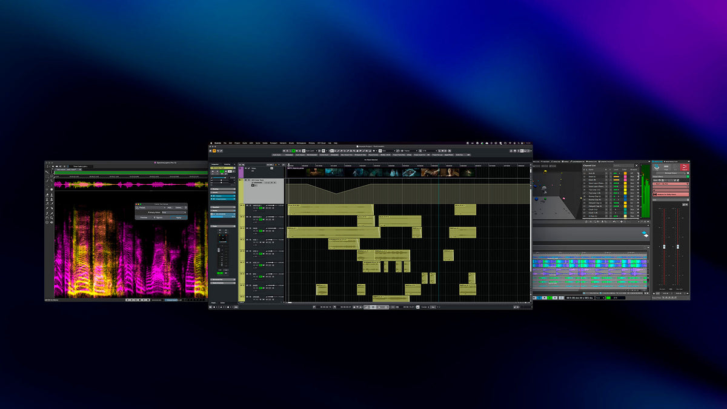Select the Crash 1 (L) row in Channel List
This screenshot has height=409, width=727.
(611, 210)
